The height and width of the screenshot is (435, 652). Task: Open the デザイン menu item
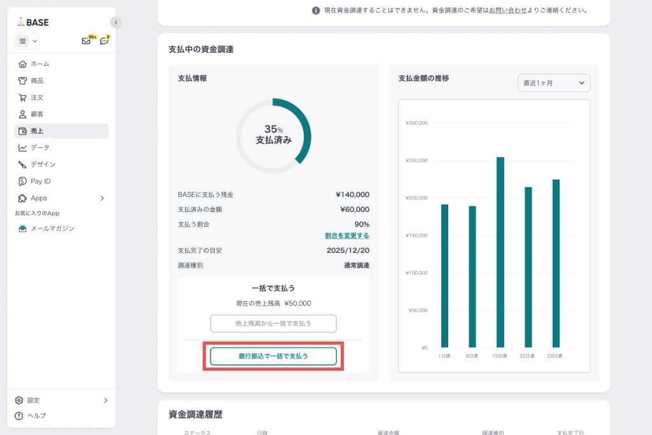pyautogui.click(x=43, y=164)
